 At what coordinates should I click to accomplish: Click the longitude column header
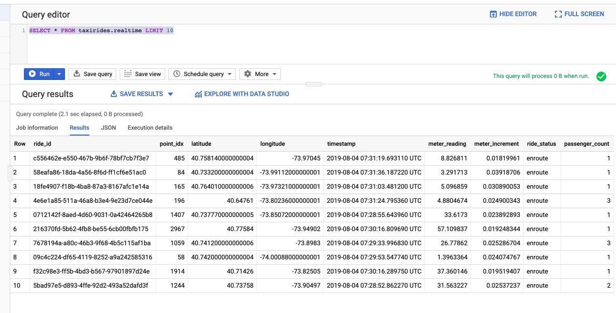273,144
